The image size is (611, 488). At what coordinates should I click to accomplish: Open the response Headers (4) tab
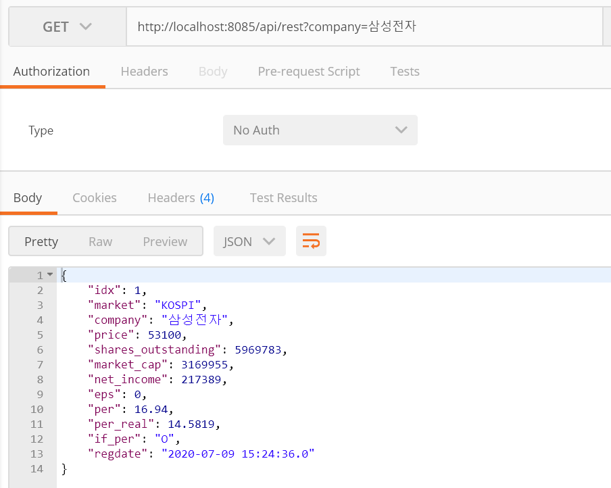(181, 197)
